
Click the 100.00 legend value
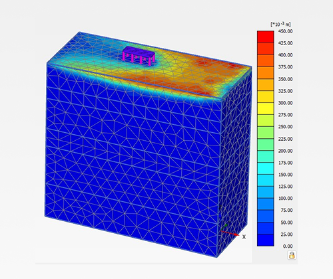[x=286, y=199]
